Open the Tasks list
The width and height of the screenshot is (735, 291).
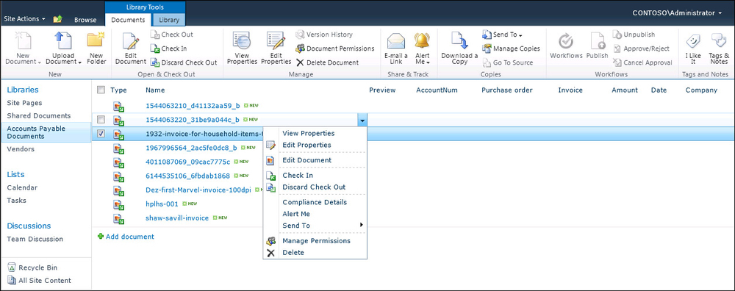[x=16, y=201]
